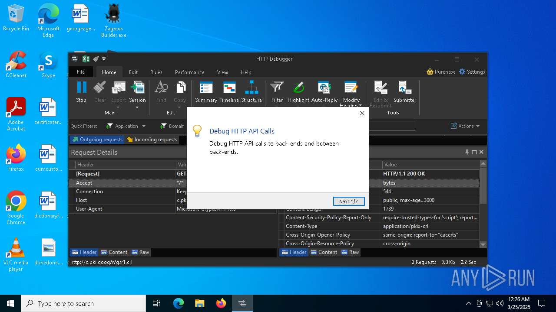Click the Excel export quick-access icon

point(86,59)
